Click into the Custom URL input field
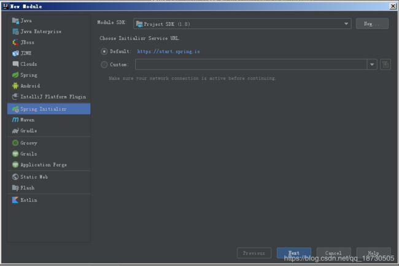The height and width of the screenshot is (267, 399). pos(251,65)
